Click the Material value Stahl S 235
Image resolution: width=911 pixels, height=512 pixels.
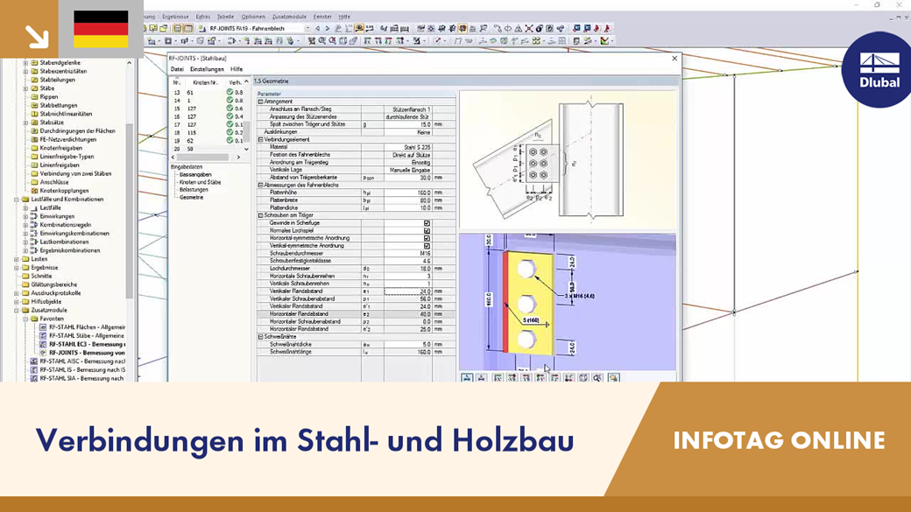(408, 147)
